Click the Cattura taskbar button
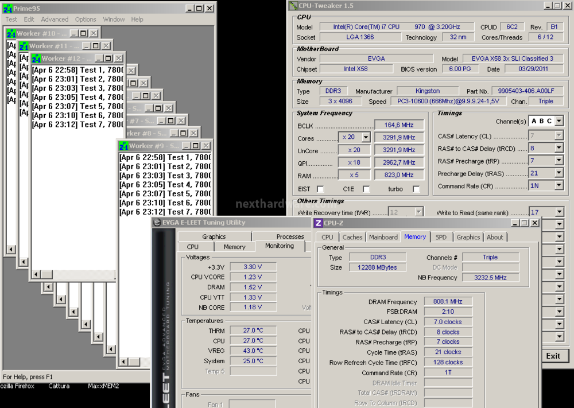Screen dimensions: 574x408 (x=59, y=386)
